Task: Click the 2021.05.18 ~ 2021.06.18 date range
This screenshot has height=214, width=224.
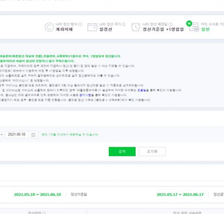Action: point(37,195)
